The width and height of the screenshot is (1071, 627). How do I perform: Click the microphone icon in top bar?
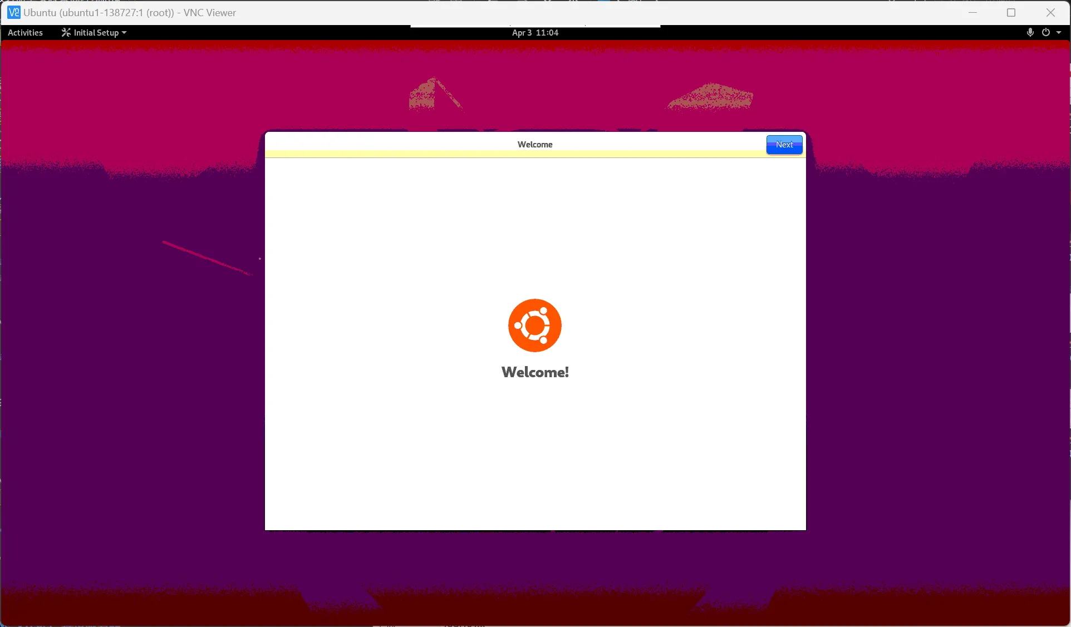pos(1030,32)
